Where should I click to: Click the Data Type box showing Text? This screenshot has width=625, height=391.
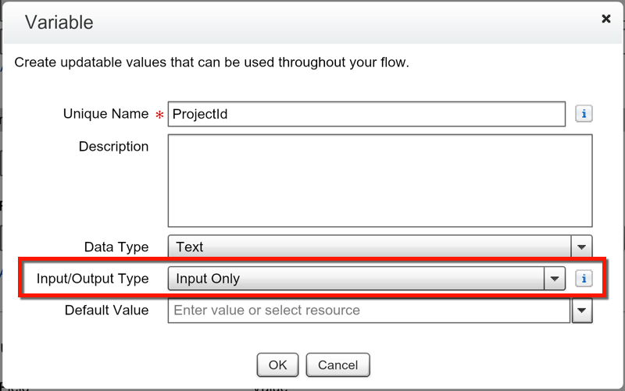pos(370,247)
